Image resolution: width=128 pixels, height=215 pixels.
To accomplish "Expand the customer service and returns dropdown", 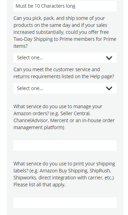I will point(65,88).
